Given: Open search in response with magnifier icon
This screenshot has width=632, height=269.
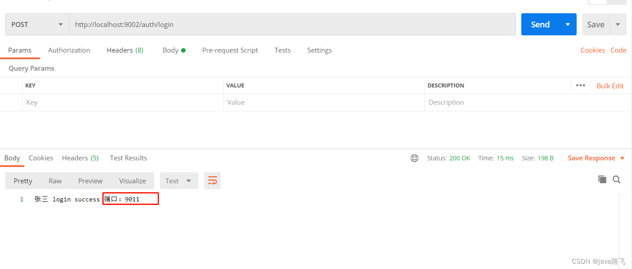Looking at the screenshot, I should tap(616, 179).
